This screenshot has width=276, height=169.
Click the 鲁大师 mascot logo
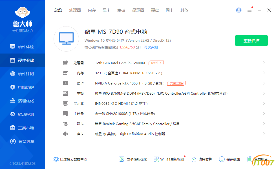coord(23,12)
